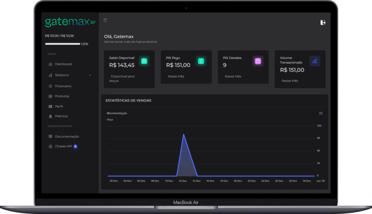The width and height of the screenshot is (372, 214).
Task: Click Nesse Mês under Volume Transacionado
Action: tap(290, 81)
